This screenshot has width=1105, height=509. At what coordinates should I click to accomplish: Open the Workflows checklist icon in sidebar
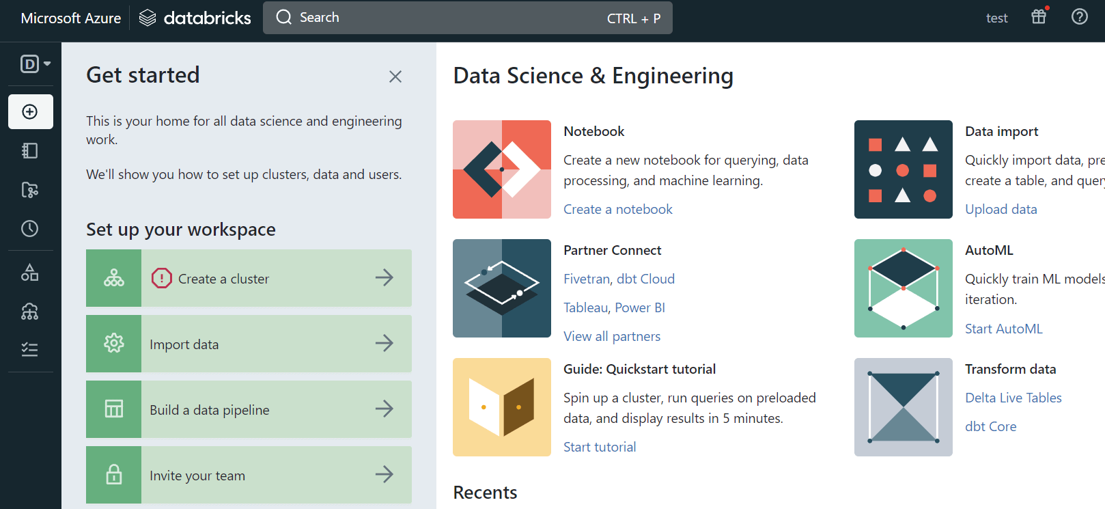(x=30, y=350)
